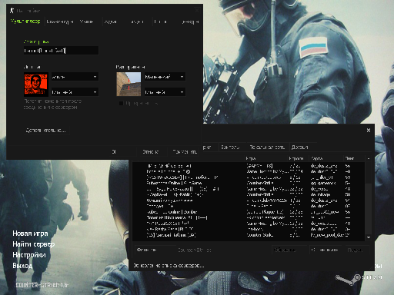Click Выход in main menu
The image size is (394, 295).
(x=22, y=266)
